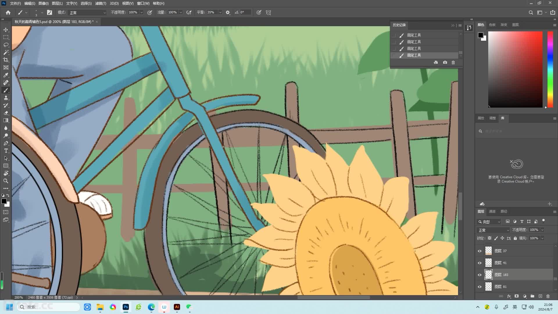The image size is (558, 314).
Task: Toggle lock transparent pixels
Action: click(489, 238)
